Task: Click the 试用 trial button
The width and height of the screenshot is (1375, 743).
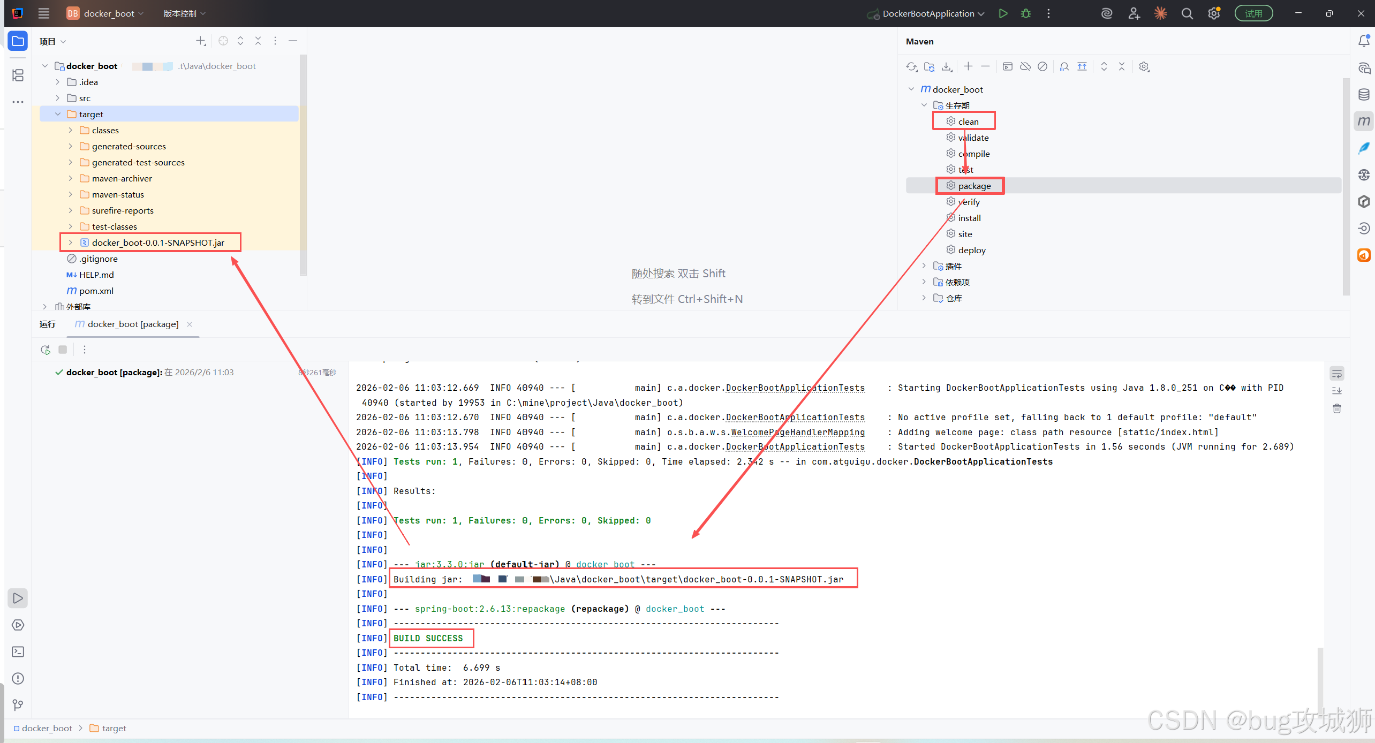Action: coord(1253,13)
